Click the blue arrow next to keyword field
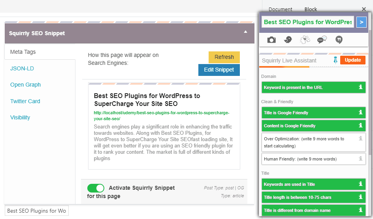Image resolution: width=373 pixels, height=219 pixels. coord(361,22)
